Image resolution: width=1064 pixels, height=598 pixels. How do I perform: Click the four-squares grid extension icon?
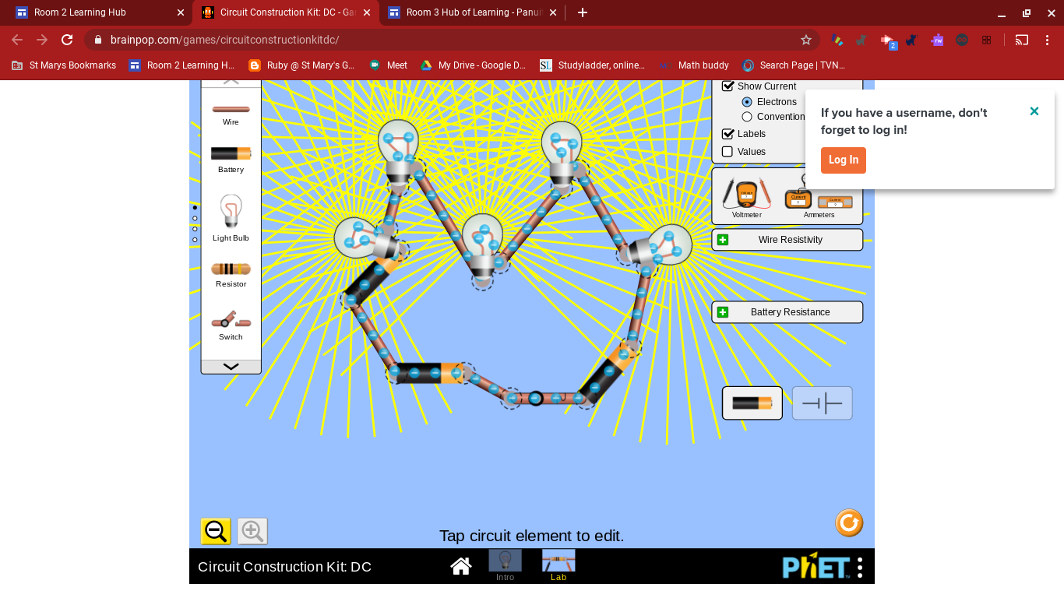(x=986, y=40)
